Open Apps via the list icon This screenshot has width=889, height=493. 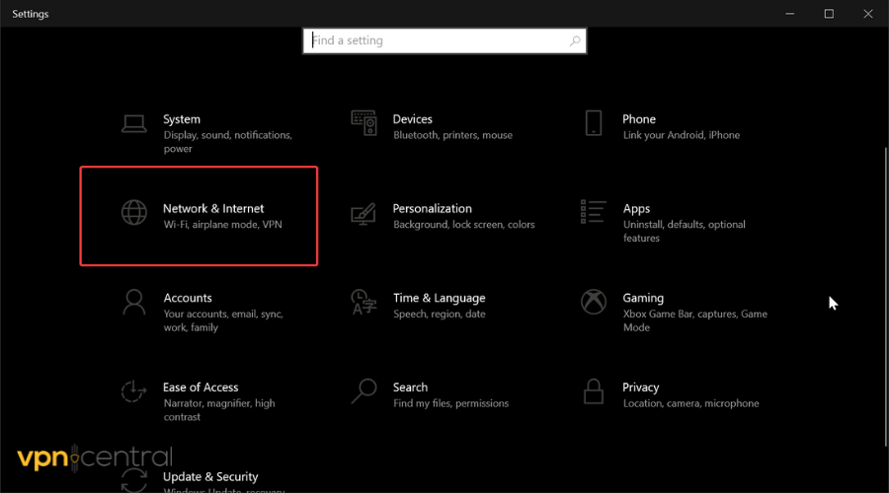tap(594, 211)
